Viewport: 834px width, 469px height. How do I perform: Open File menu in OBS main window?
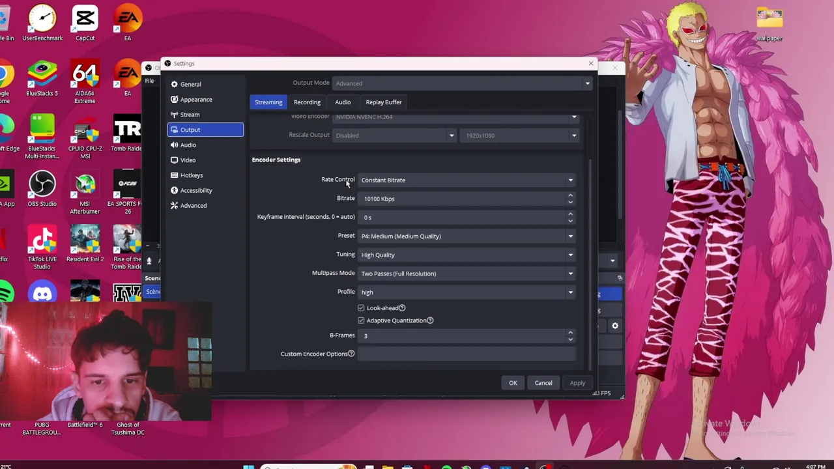click(x=149, y=81)
